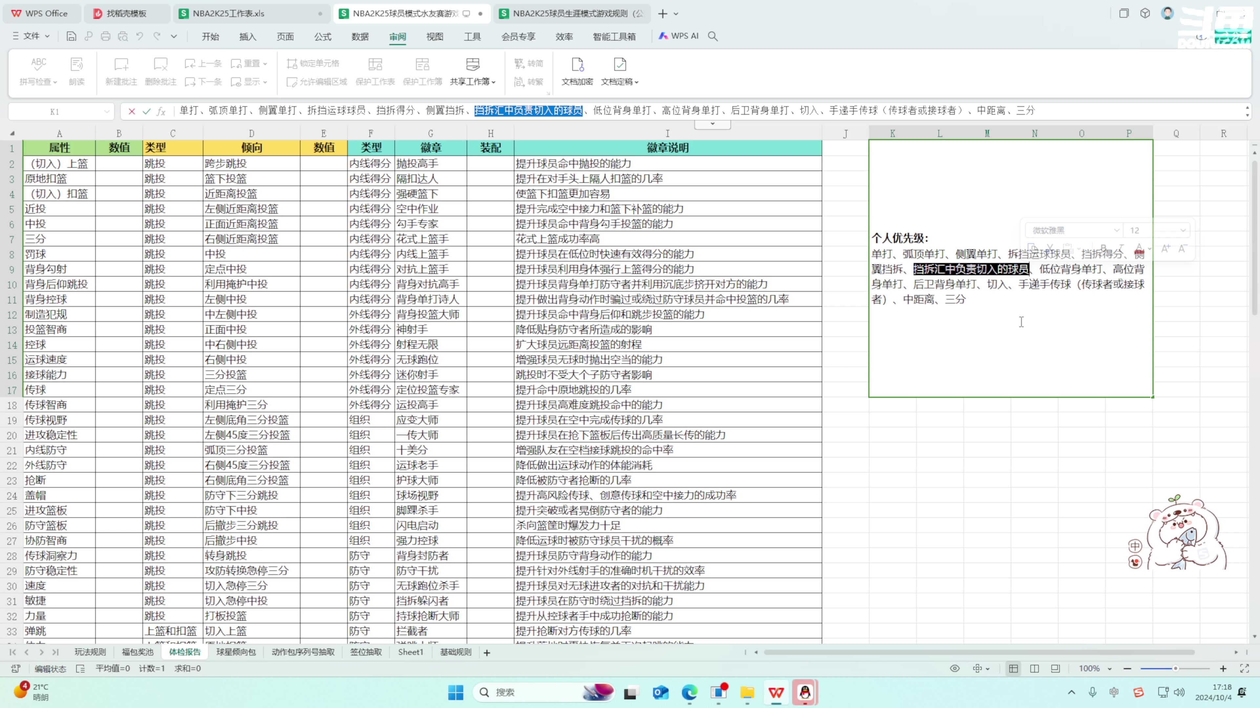Open Microsoft Edge from the taskbar

tap(690, 692)
